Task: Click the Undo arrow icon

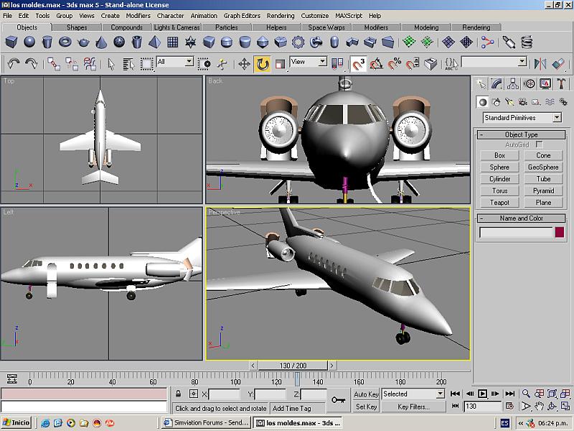Action: point(13,64)
